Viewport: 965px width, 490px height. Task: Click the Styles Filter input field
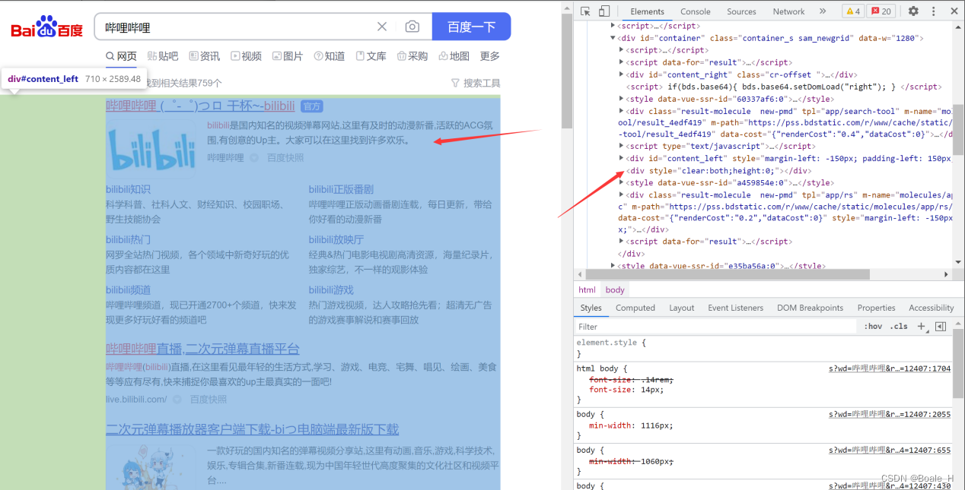pyautogui.click(x=715, y=327)
